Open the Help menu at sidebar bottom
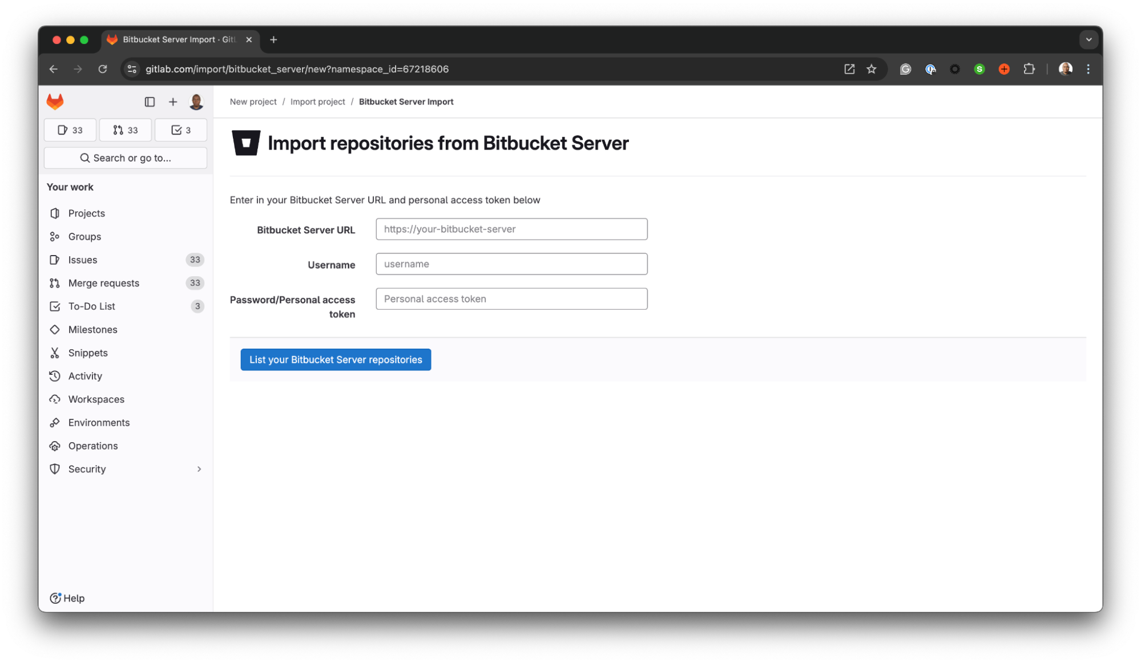This screenshot has width=1141, height=663. point(67,599)
